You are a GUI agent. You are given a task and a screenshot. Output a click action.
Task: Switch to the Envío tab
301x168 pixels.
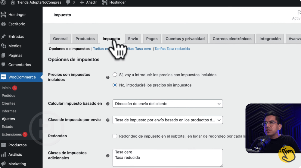tap(133, 39)
